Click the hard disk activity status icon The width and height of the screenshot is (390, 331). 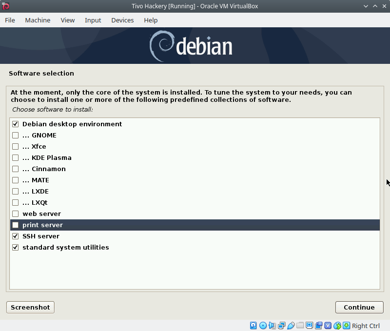click(x=253, y=325)
